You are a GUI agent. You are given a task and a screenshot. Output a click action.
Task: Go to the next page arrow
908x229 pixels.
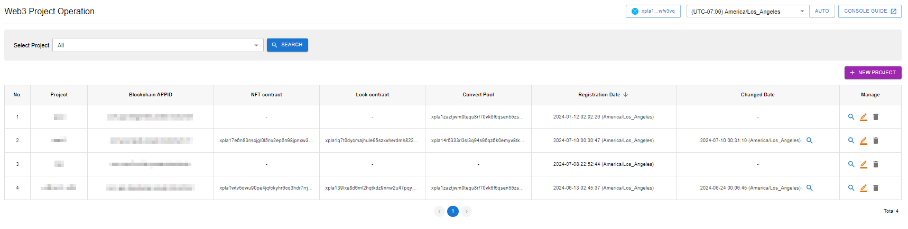pyautogui.click(x=466, y=211)
